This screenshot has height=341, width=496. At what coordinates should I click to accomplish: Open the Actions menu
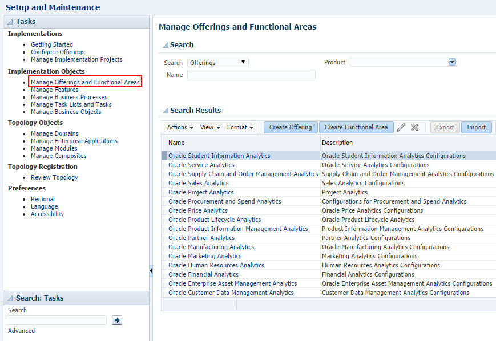[180, 127]
